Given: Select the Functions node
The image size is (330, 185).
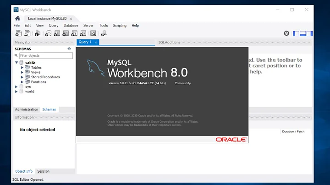Looking at the screenshot, I should point(38,82).
